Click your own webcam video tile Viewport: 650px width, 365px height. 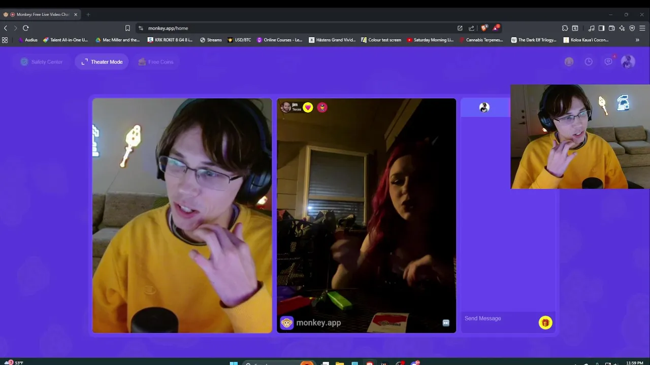182,215
